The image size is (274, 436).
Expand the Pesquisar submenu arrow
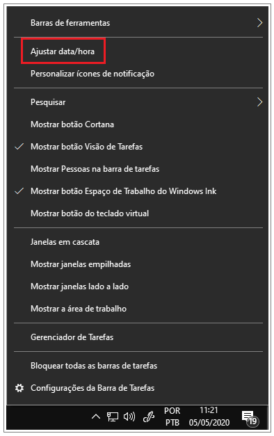pyautogui.click(x=259, y=102)
